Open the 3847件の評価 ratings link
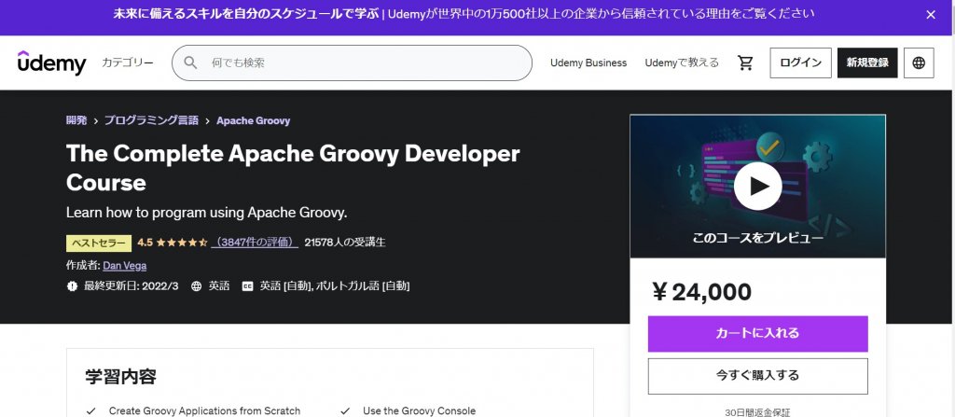This screenshot has width=955, height=417. coord(255,242)
